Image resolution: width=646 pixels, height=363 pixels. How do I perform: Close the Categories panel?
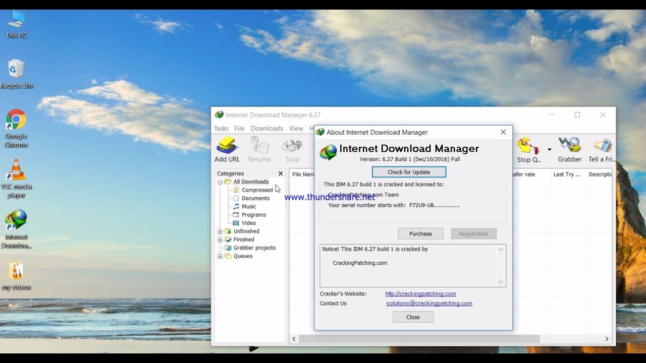click(x=281, y=173)
